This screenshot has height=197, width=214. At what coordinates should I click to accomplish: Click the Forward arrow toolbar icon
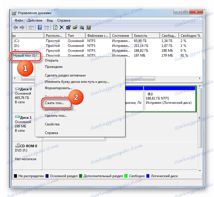(x=22, y=27)
